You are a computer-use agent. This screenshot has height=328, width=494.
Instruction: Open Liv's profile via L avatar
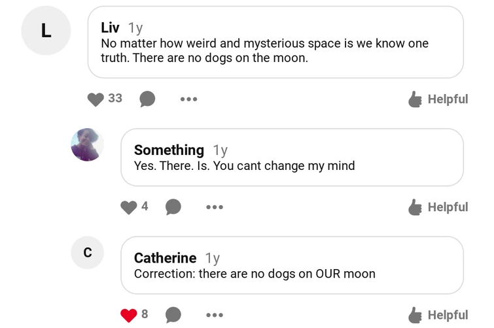click(x=46, y=31)
